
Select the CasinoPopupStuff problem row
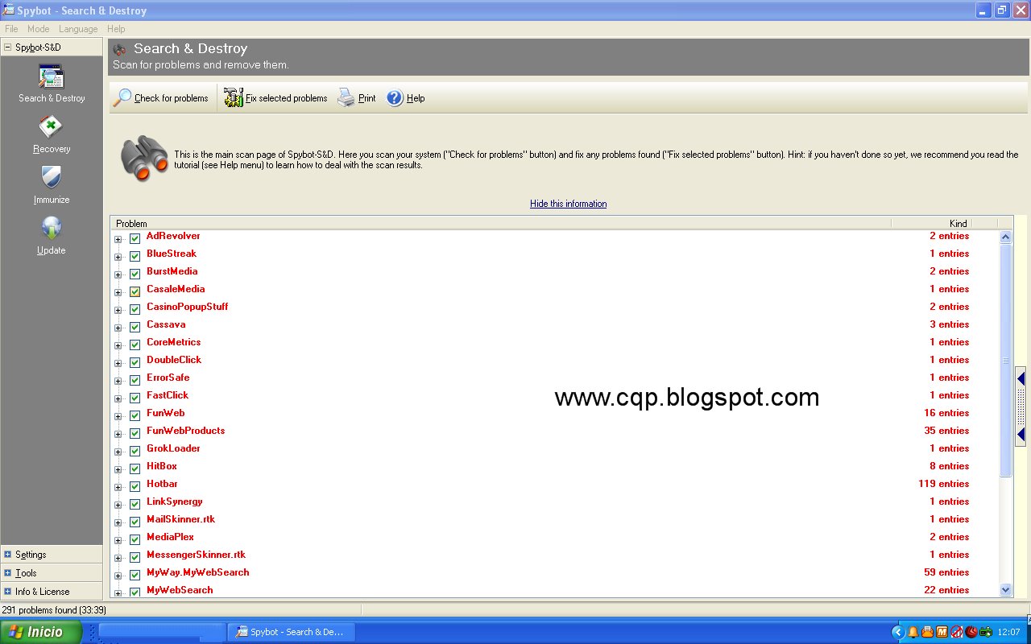pyautogui.click(x=554, y=307)
